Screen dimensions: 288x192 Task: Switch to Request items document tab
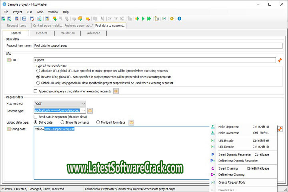pos(16,26)
